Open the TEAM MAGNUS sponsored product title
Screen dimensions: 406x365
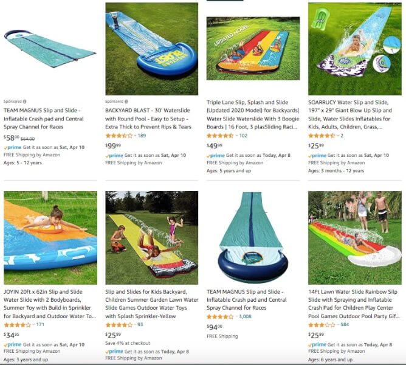[x=44, y=119]
